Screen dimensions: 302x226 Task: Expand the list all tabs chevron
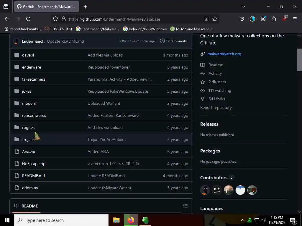point(243,6)
